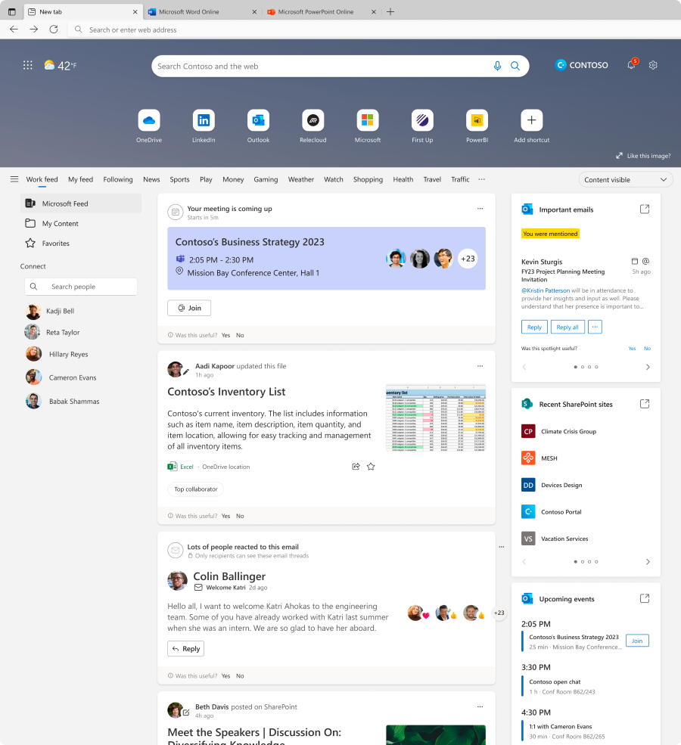Open Climate Crisis Group site
681x745 pixels.
(559, 431)
